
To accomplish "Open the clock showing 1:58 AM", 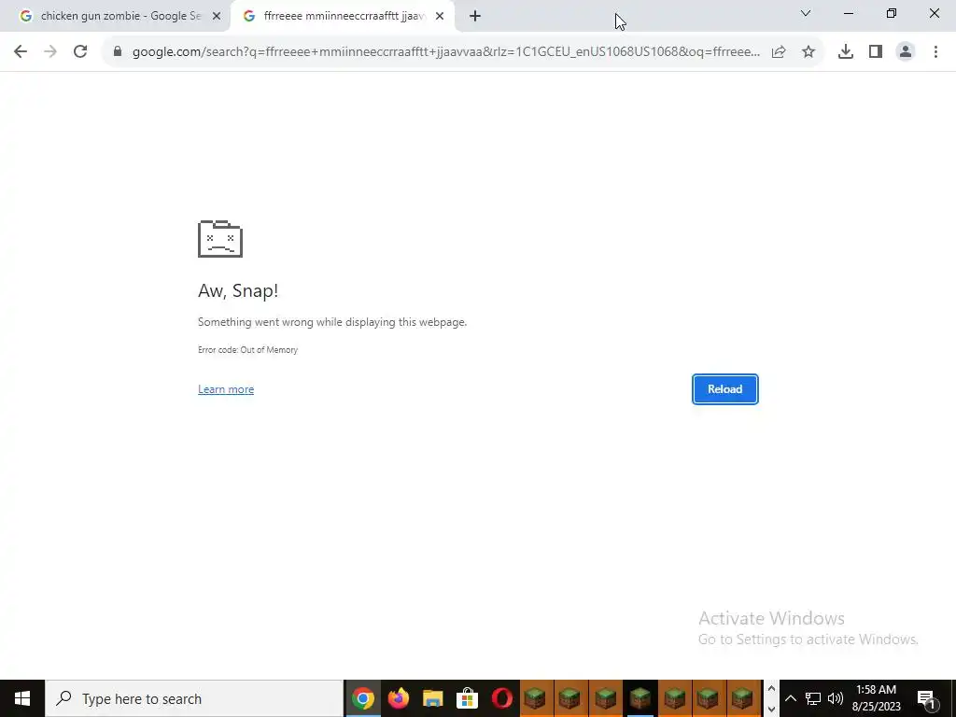I will [876, 698].
